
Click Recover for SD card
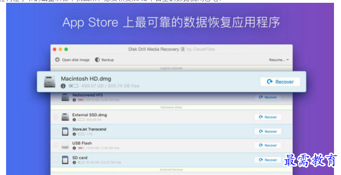pos(268,160)
